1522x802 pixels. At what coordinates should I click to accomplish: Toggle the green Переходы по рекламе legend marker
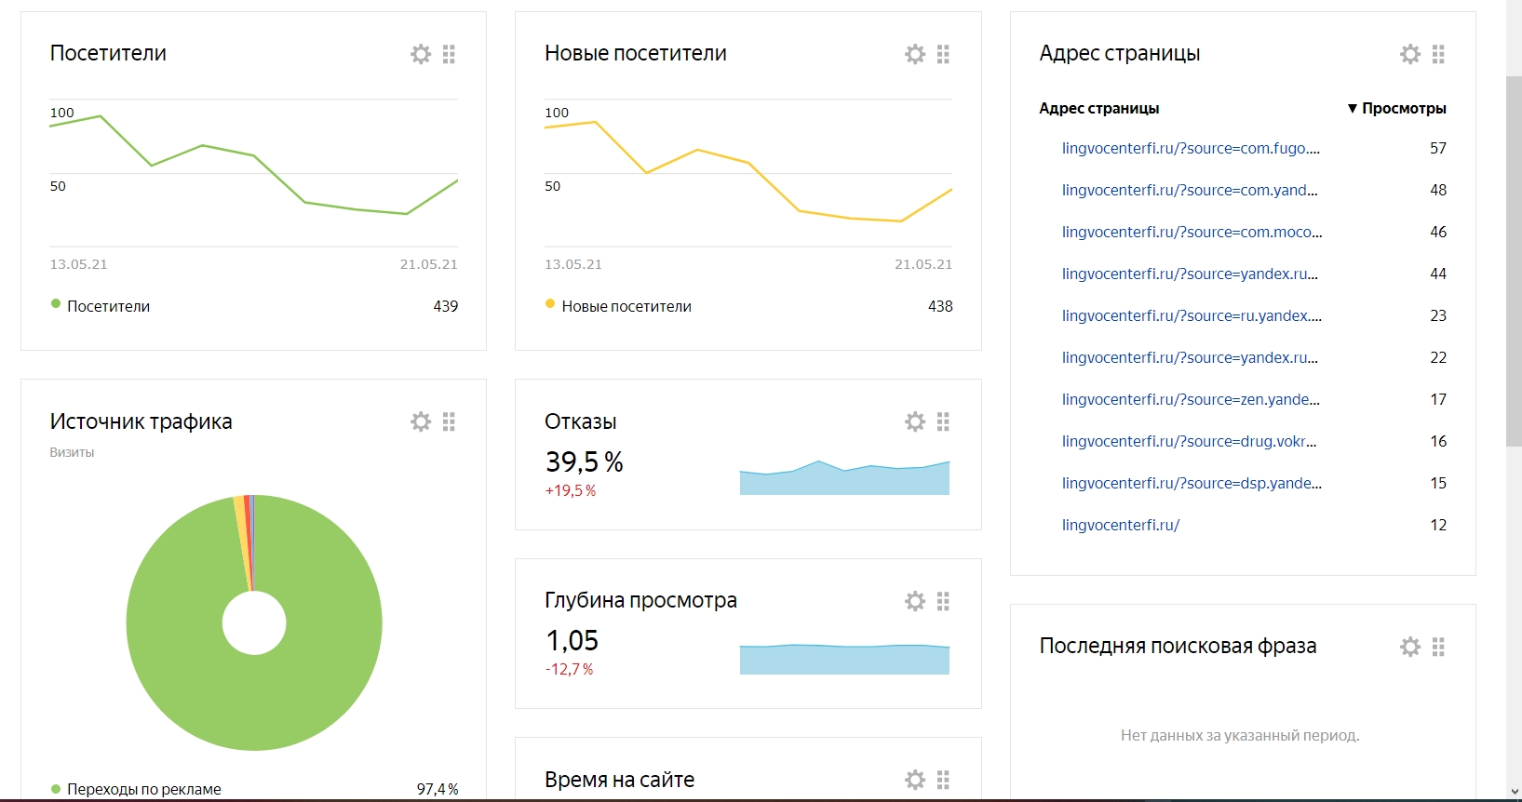point(56,789)
